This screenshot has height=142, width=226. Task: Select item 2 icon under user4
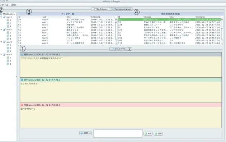coord(8,61)
